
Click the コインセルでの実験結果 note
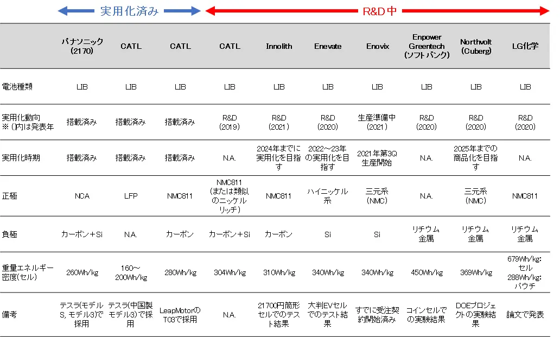[426, 315]
